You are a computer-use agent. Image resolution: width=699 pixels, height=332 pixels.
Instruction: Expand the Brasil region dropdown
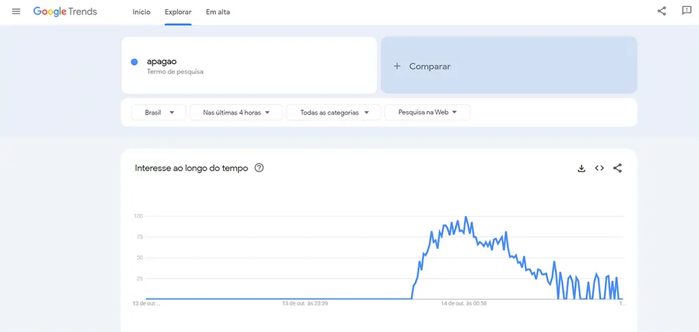pyautogui.click(x=159, y=113)
